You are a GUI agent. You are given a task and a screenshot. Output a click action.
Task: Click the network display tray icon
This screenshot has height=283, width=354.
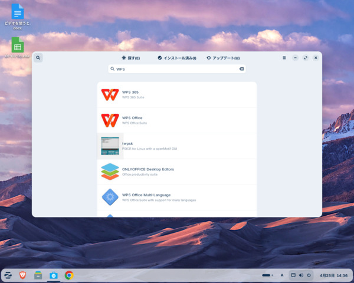[x=293, y=275]
